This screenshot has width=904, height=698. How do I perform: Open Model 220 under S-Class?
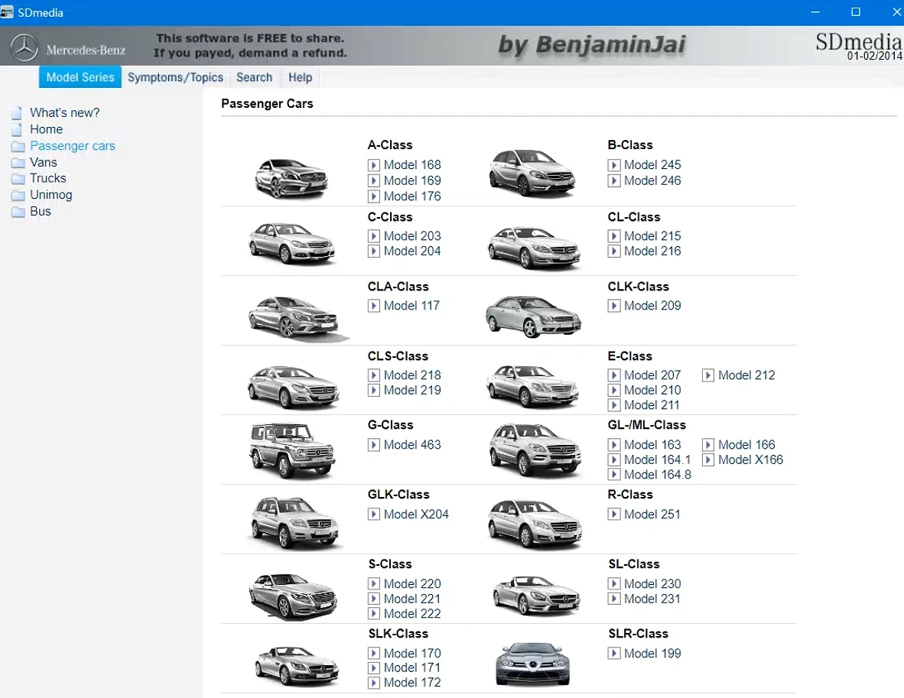point(412,584)
